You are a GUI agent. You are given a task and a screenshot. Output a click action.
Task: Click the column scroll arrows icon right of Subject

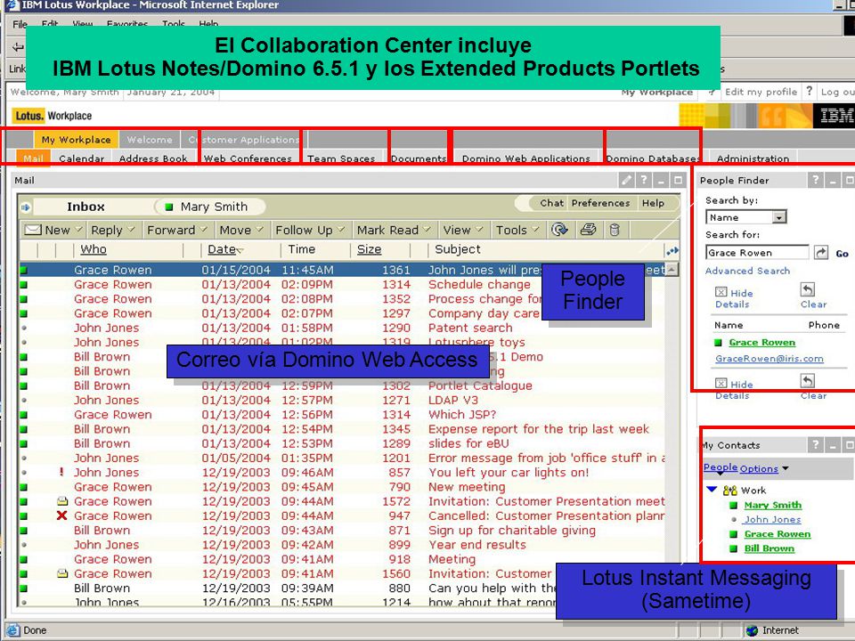(672, 250)
